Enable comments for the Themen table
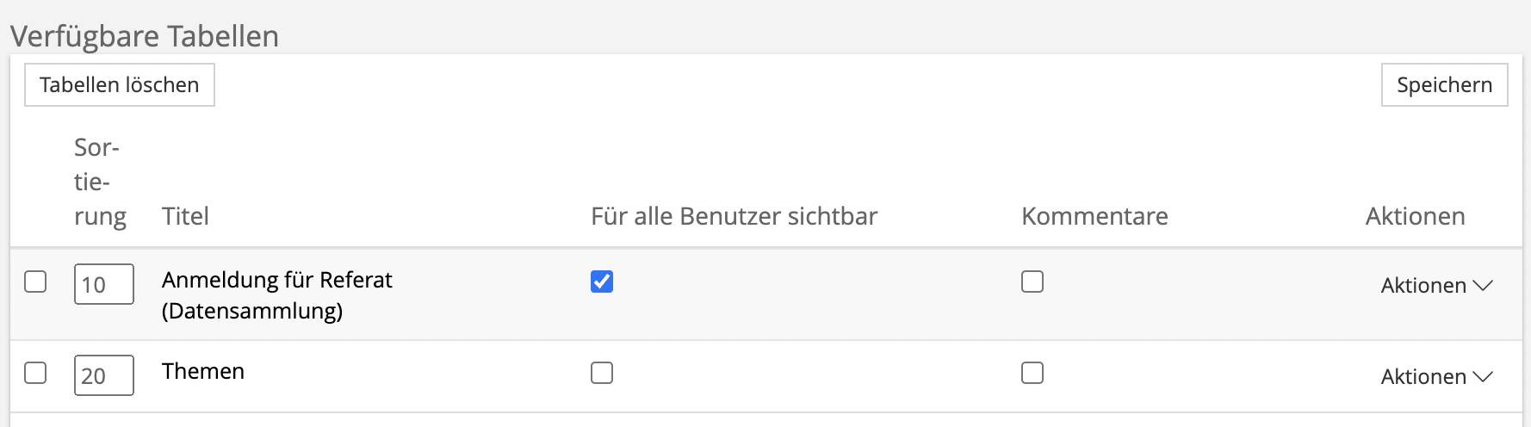 click(x=1032, y=373)
